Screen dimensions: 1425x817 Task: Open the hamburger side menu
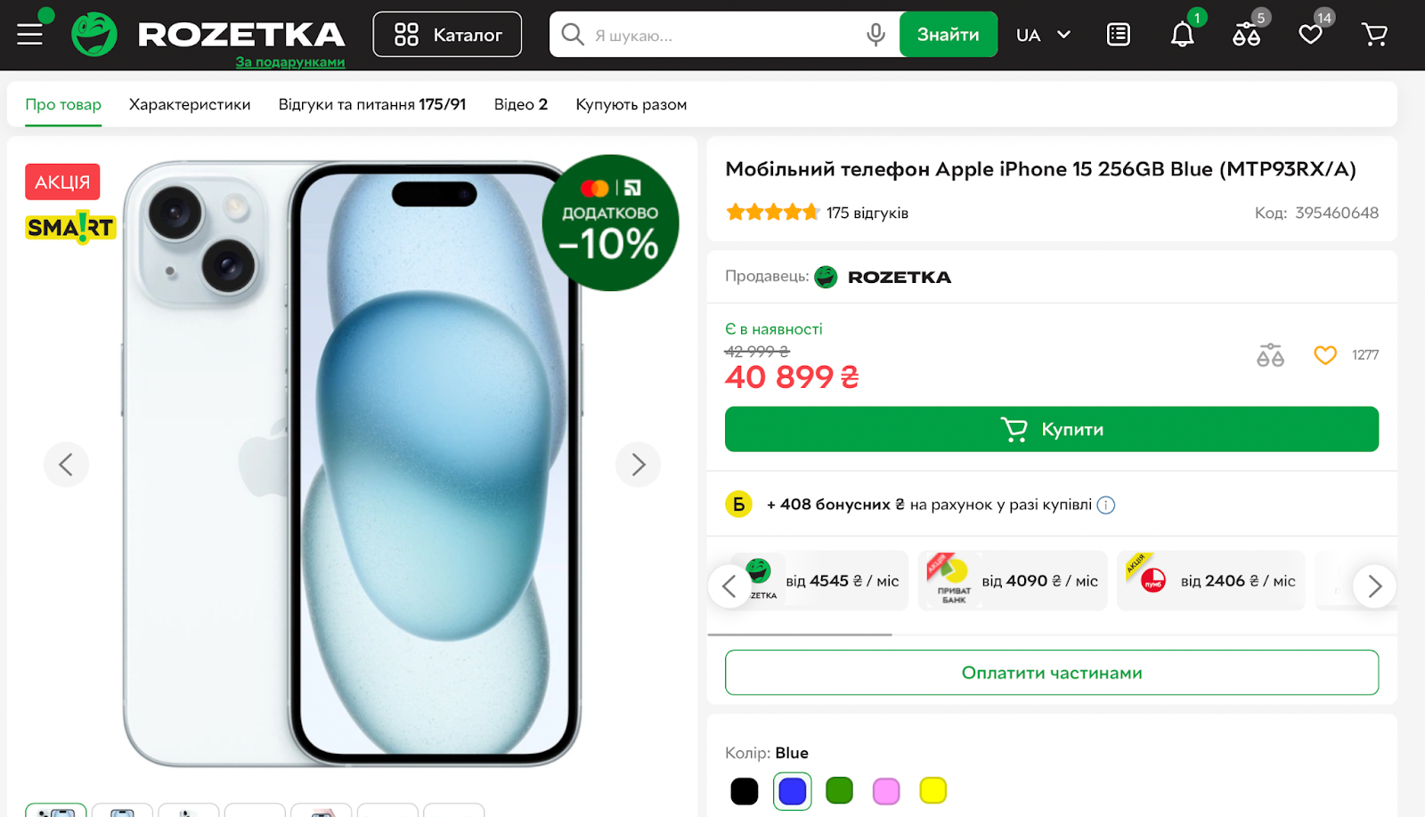30,35
